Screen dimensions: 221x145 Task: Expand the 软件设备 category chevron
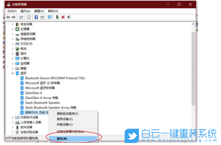pos(13,127)
